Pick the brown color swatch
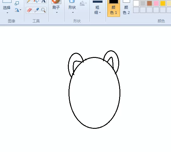This screenshot has width=171, height=152. (x=149, y=3)
